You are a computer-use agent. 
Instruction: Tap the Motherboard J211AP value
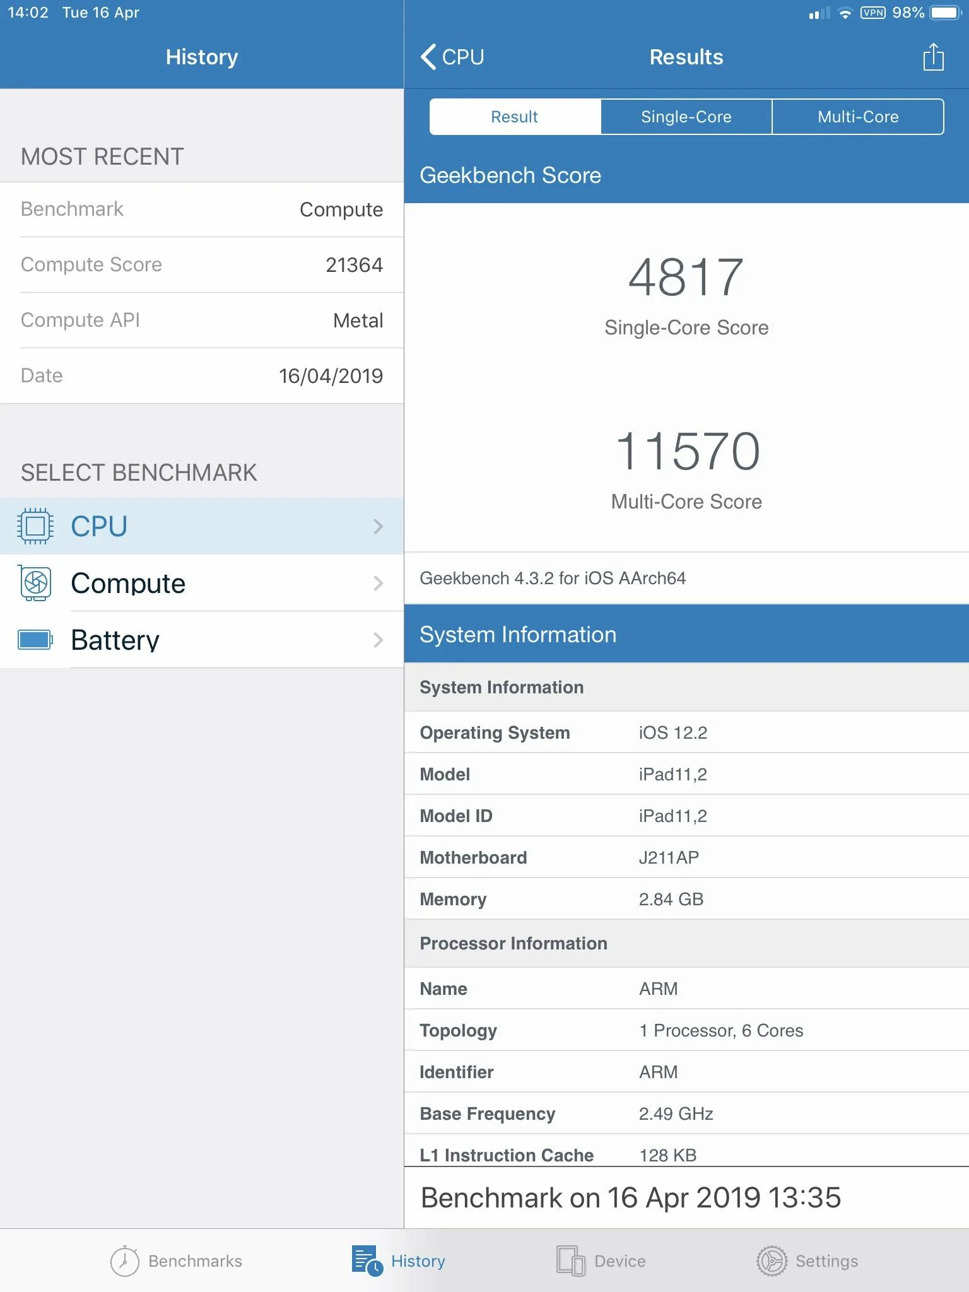click(669, 857)
